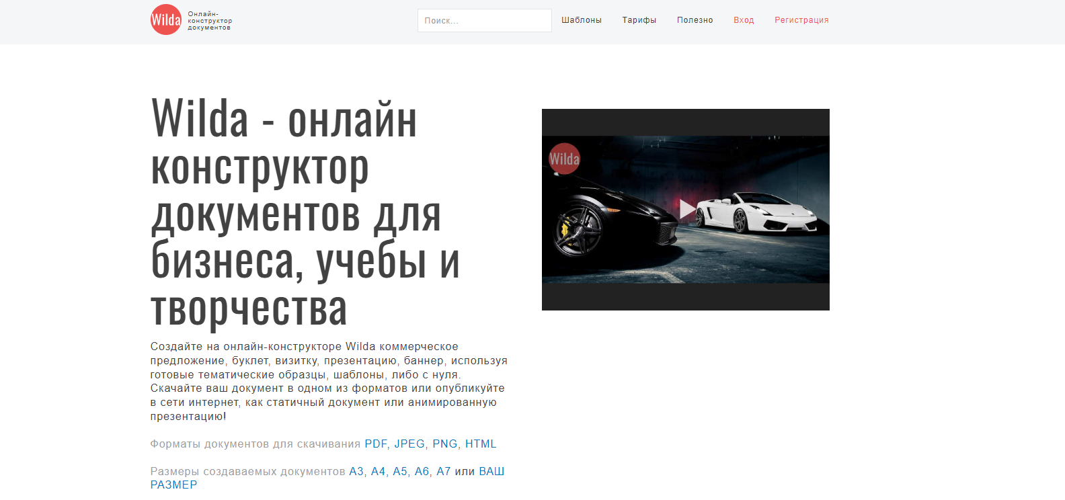Click the red Wilda logo in header
This screenshot has width=1065, height=500.
[166, 19]
